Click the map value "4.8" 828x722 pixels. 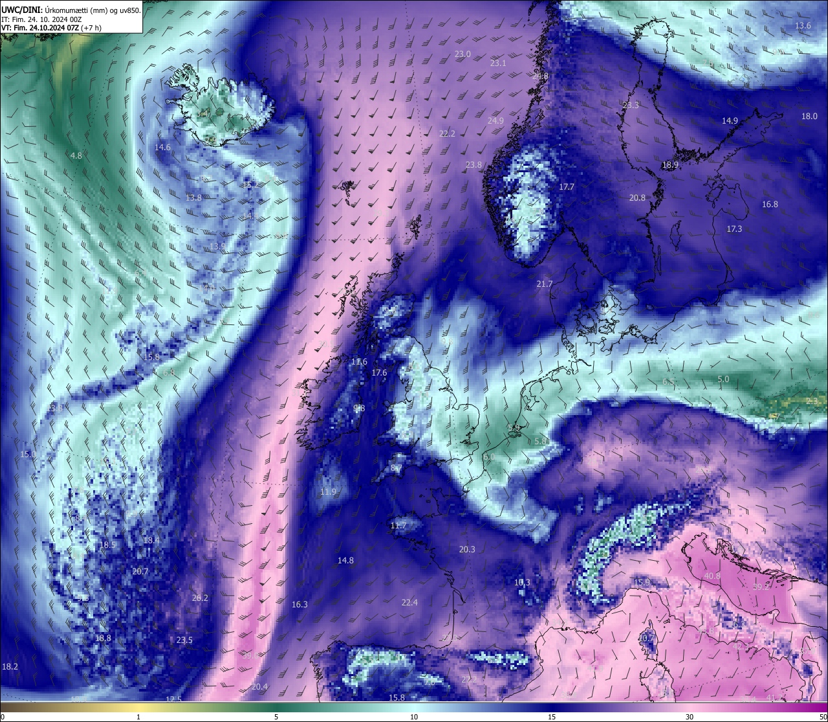(x=76, y=156)
